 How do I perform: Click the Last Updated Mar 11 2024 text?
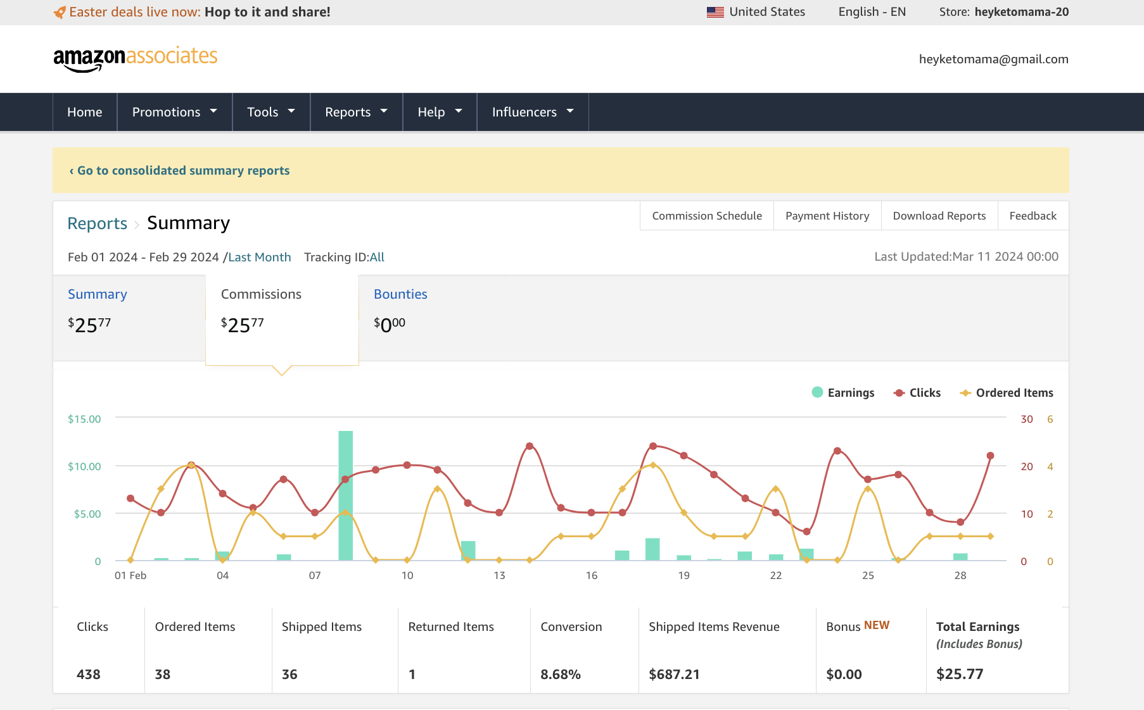click(x=967, y=257)
